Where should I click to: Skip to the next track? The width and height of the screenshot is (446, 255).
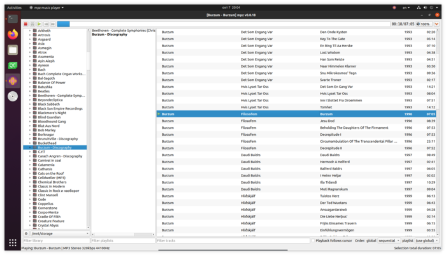click(x=52, y=24)
